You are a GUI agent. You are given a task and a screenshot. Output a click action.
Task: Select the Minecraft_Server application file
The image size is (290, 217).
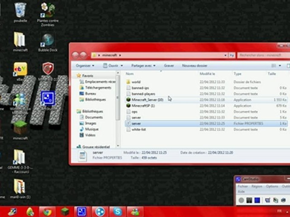point(206,100)
